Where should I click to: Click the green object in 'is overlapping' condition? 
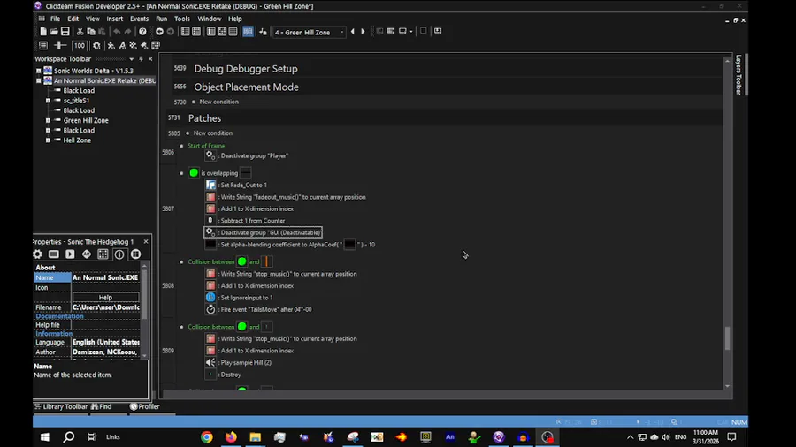[194, 173]
